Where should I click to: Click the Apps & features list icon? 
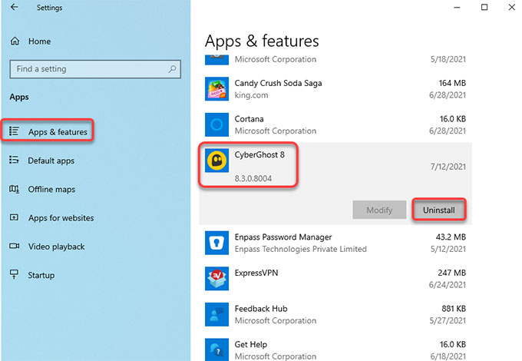click(x=14, y=131)
